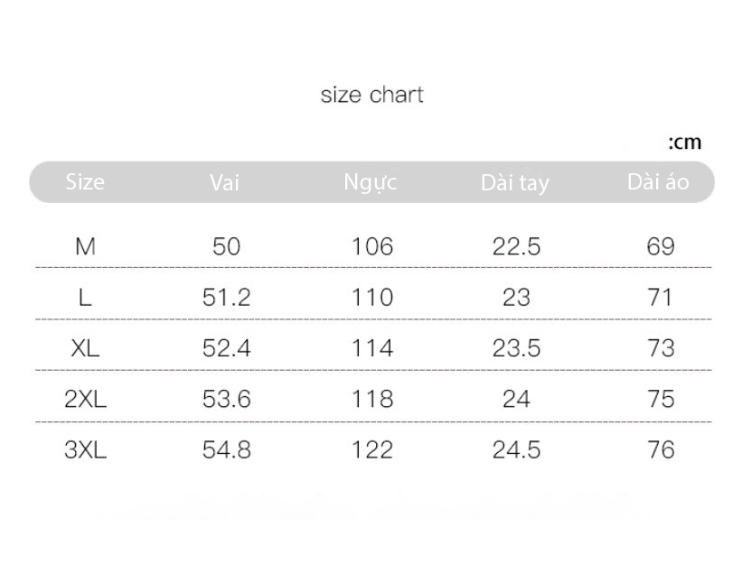Click the M size row label
Viewport: 742px width, 582px height.
tap(85, 246)
